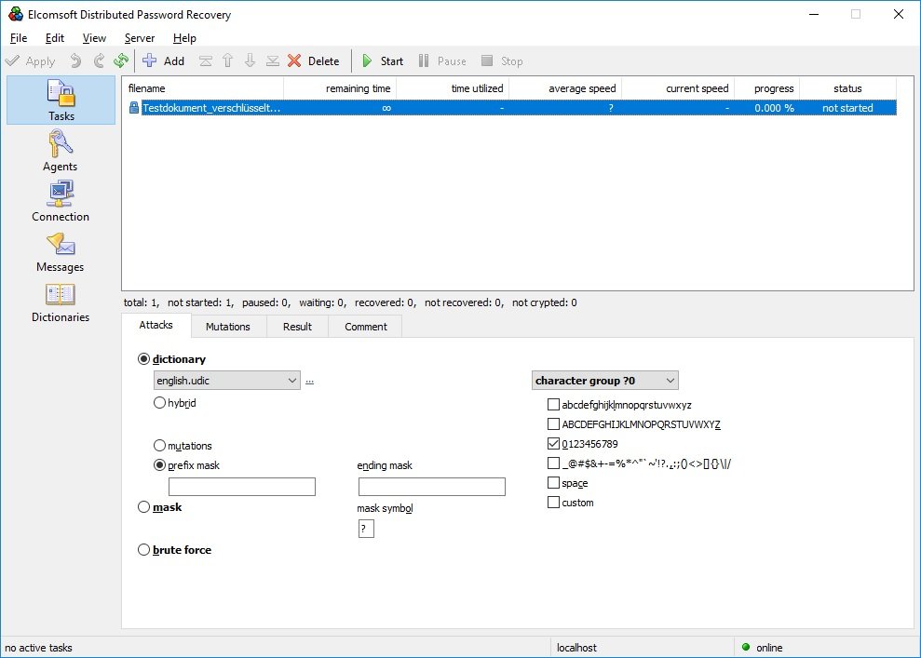The image size is (921, 658).
Task: Open the Help menu
Action: (x=184, y=37)
